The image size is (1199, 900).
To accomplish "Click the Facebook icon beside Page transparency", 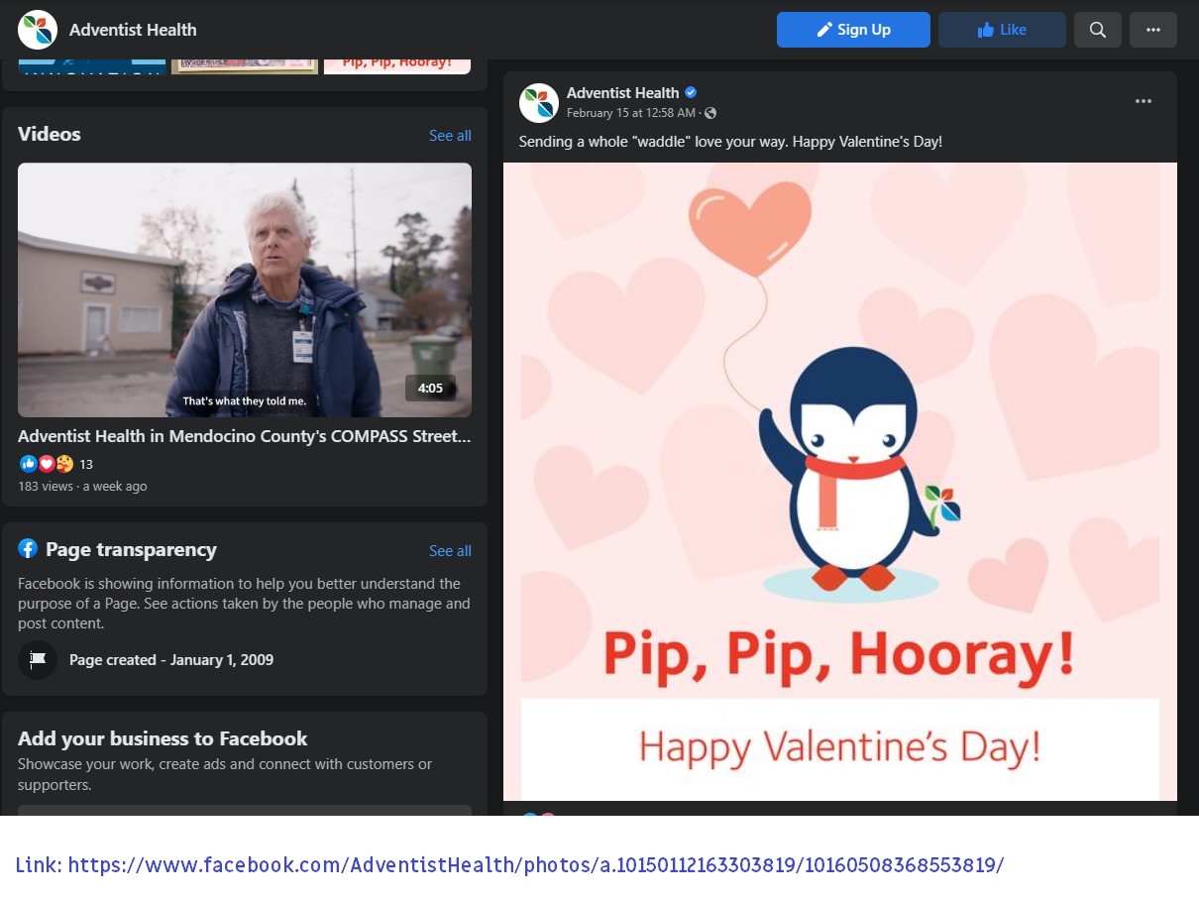I will 28,549.
